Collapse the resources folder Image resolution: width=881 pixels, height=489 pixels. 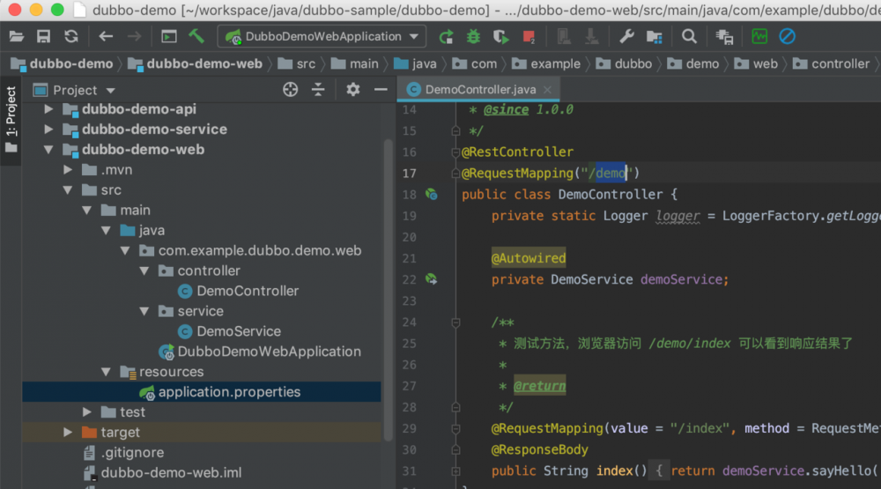tap(107, 372)
